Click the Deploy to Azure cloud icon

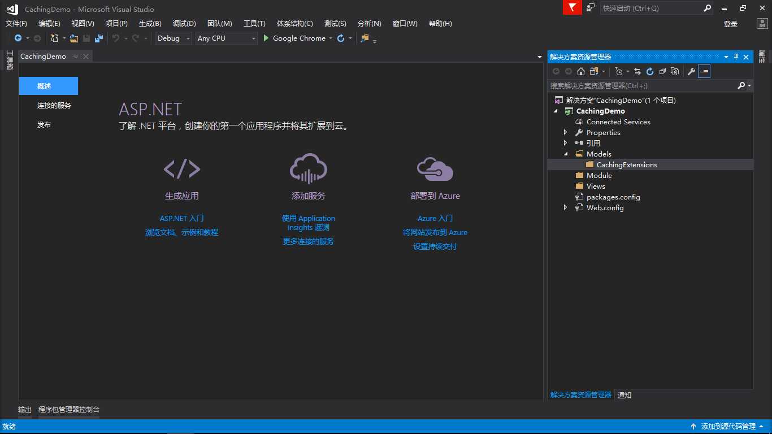point(435,168)
